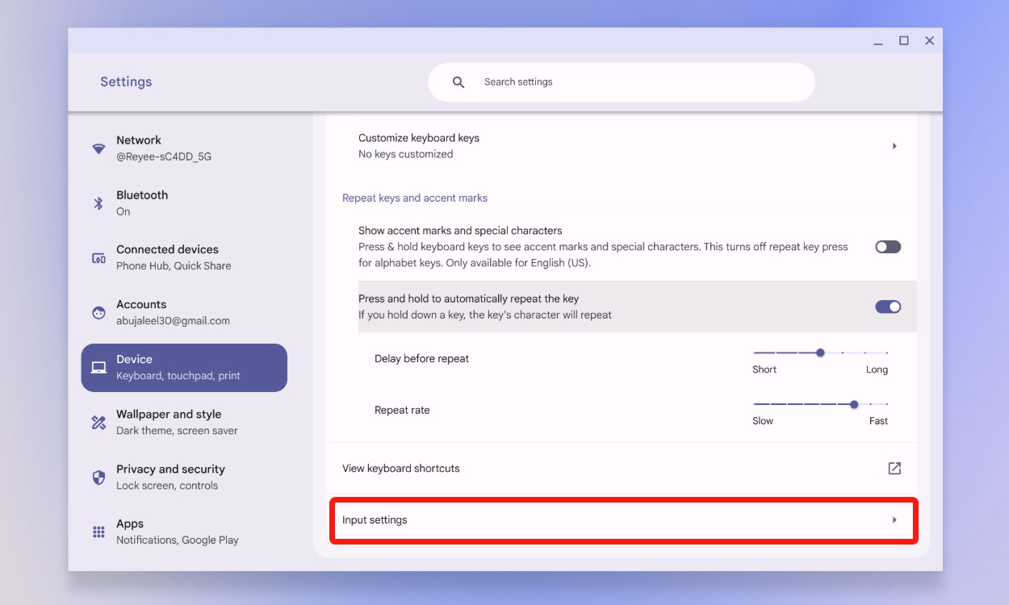This screenshot has width=1009, height=605.
Task: Click View keyboard shortcuts
Action: point(401,468)
